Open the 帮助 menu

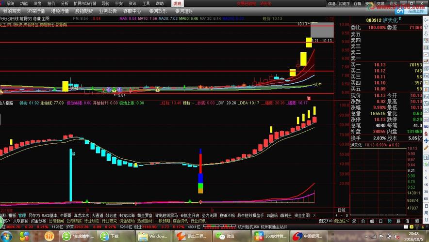coord(160,3)
